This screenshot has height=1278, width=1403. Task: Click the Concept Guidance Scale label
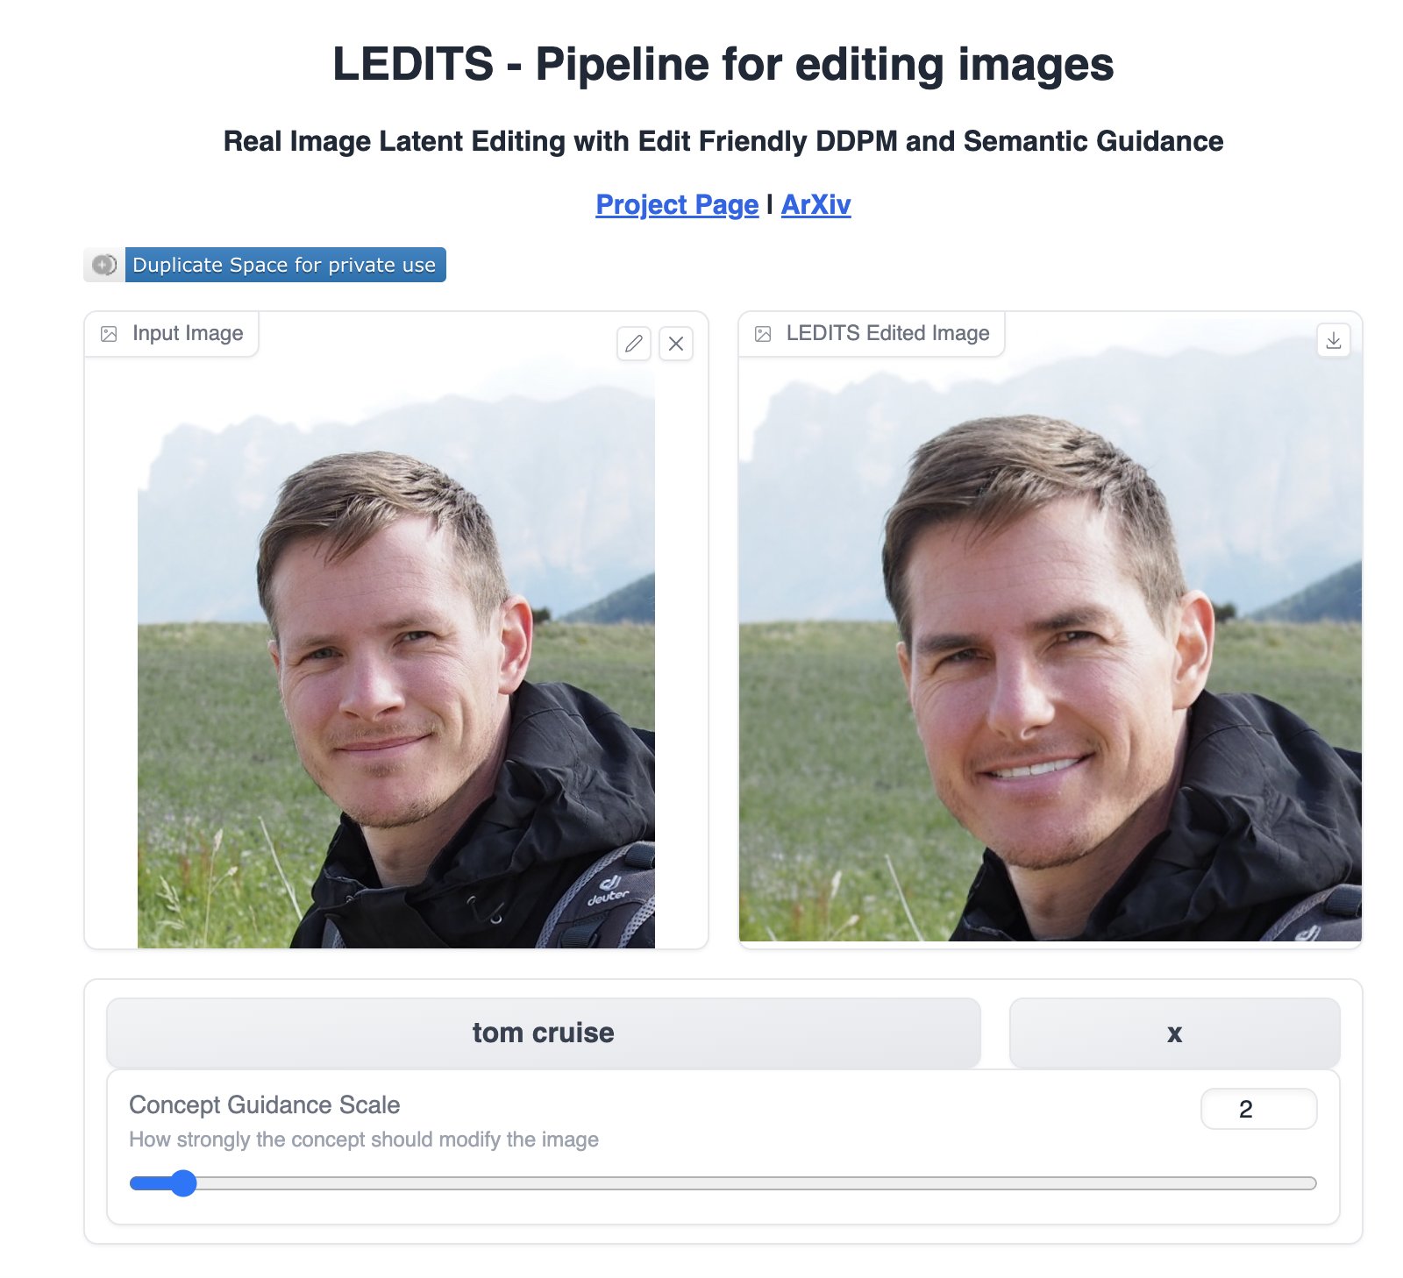pos(264,1104)
